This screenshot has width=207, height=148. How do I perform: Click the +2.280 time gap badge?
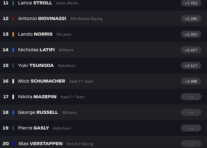coord(191,19)
